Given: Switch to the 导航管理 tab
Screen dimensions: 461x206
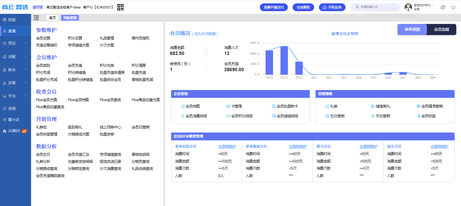Looking at the screenshot, I should click(70, 18).
